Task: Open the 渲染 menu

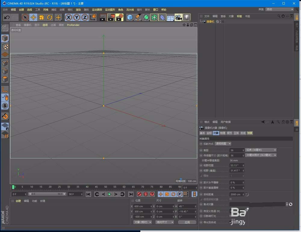Action: (78, 10)
